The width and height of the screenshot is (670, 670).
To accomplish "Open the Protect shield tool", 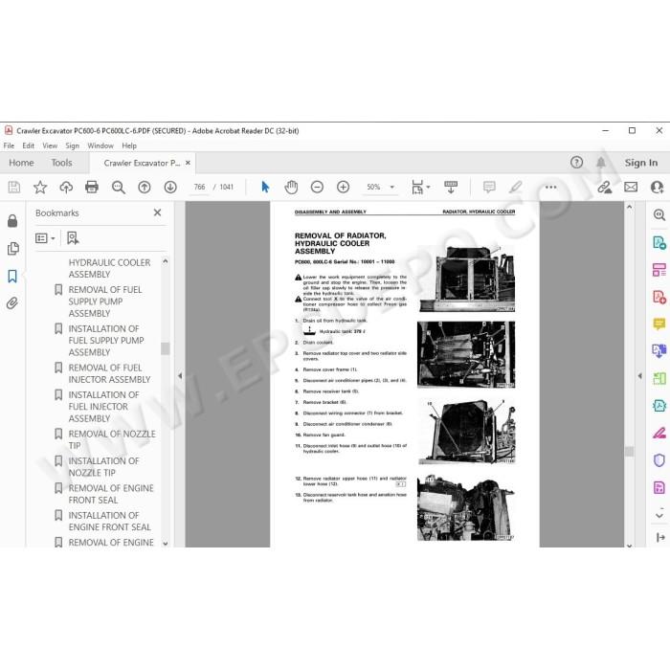I will 659,460.
